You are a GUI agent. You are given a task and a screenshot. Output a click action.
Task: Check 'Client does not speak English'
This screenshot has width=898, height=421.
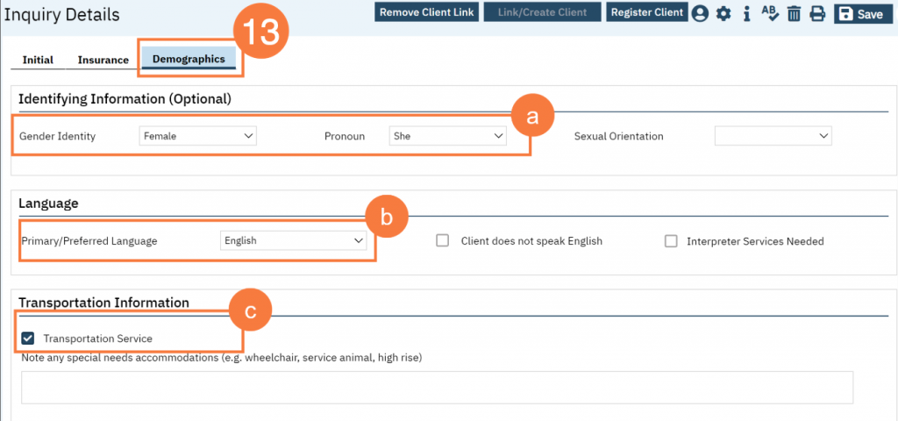443,241
